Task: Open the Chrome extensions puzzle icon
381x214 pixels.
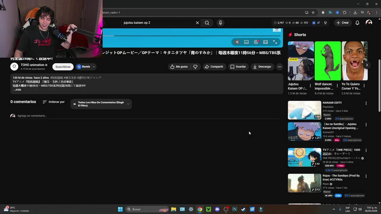Action: [x=345, y=12]
